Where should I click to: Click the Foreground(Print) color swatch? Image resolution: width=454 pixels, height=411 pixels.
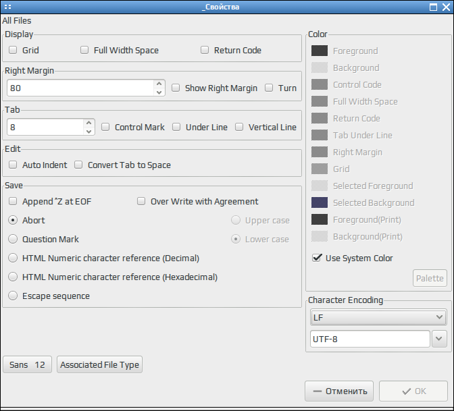[x=320, y=219]
